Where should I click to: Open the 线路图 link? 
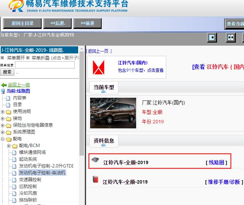pos(216,162)
